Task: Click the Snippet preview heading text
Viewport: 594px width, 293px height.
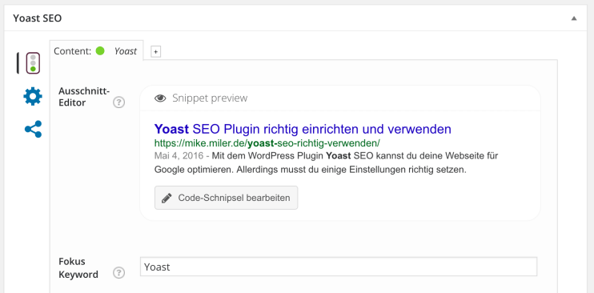Action: pos(210,98)
